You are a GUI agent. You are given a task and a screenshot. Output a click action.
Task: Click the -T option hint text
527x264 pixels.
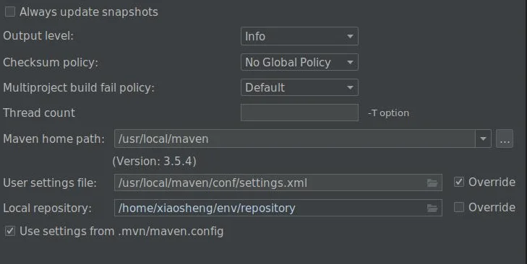(x=388, y=113)
